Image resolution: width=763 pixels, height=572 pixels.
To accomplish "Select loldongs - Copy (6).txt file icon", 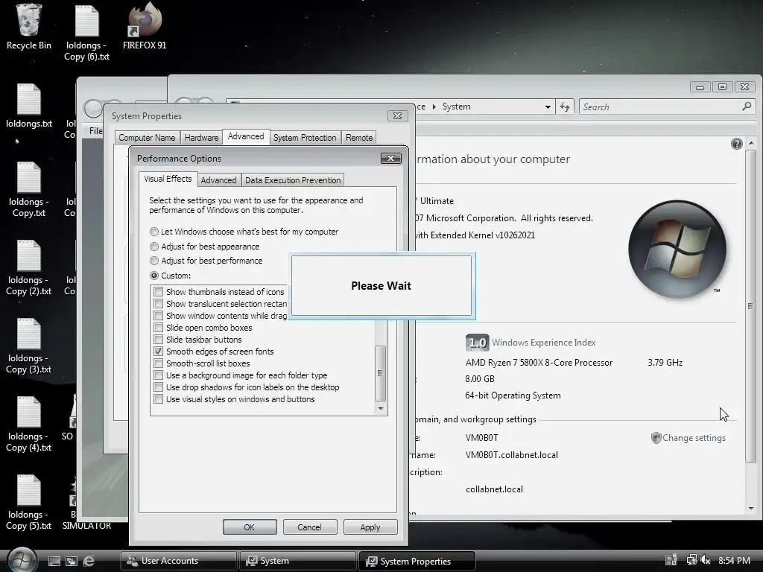I will click(86, 32).
